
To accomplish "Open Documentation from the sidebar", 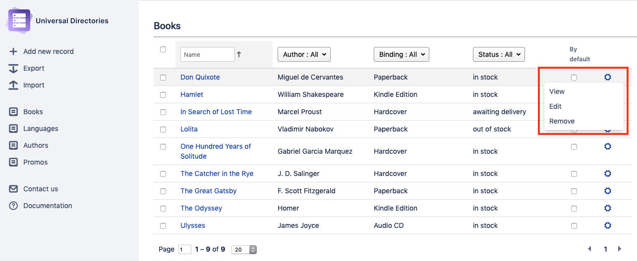I will click(48, 206).
